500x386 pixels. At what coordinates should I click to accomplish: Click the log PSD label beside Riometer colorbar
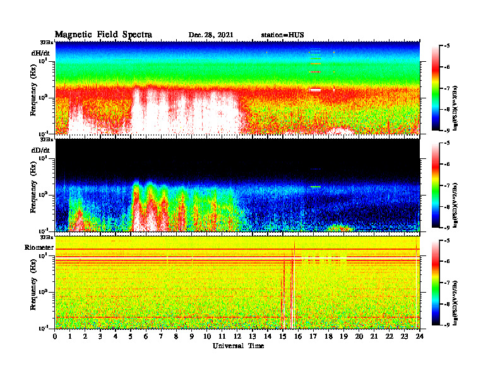click(x=455, y=302)
